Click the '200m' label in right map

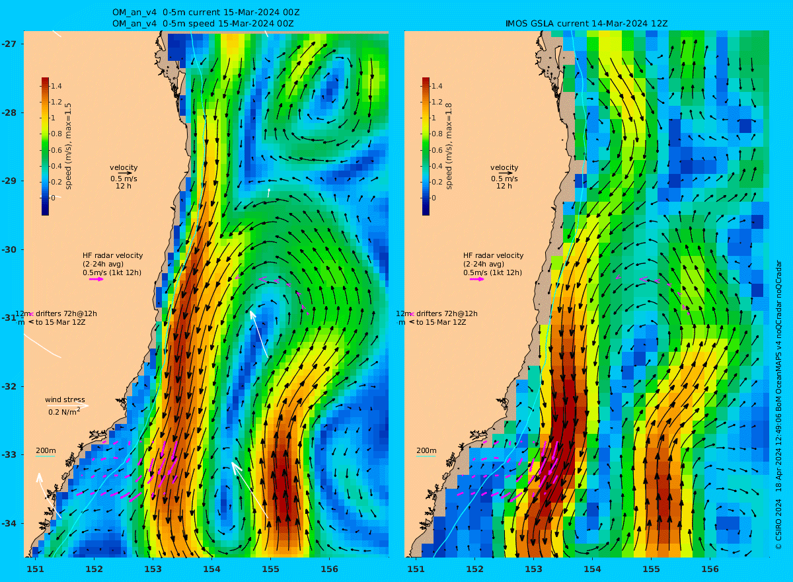pos(426,450)
